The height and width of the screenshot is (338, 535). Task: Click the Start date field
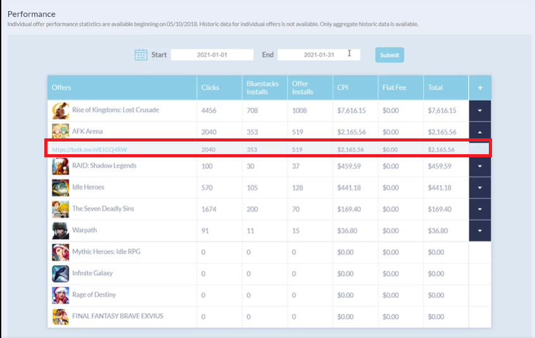point(212,55)
